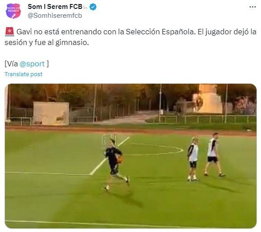Viewport: 261px width, 232px height.
Task: Open the three-dot more options menu
Action: 253,7
